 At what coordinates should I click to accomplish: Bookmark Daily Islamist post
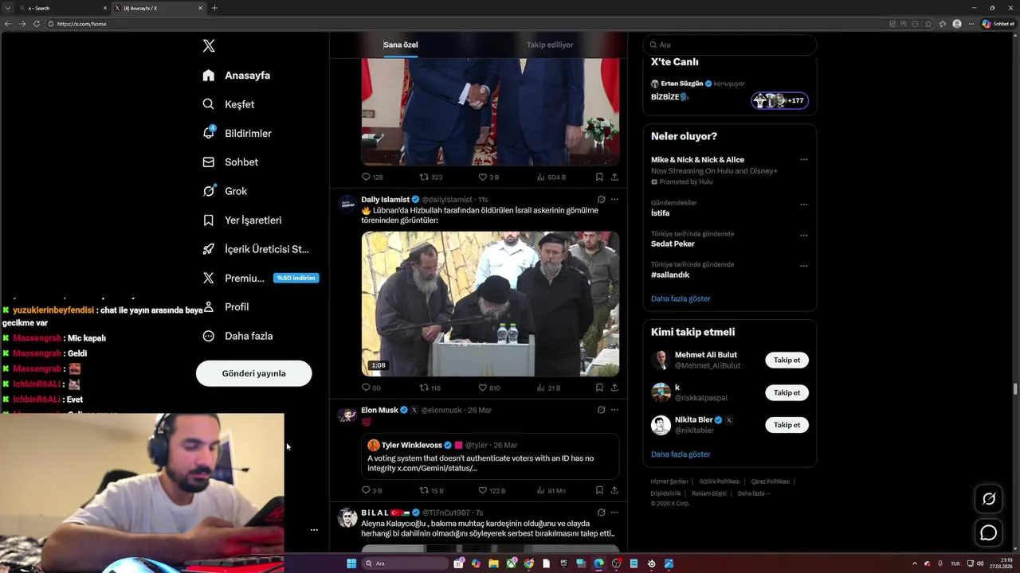[x=599, y=388]
